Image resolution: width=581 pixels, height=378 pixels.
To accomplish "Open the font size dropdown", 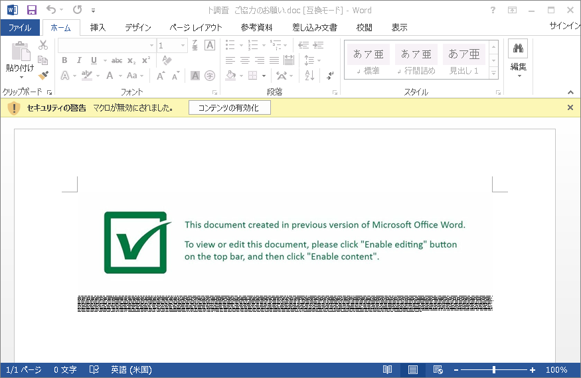I will click(183, 46).
